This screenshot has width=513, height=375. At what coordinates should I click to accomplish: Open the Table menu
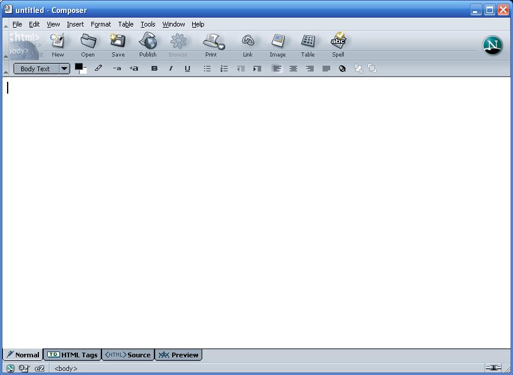(126, 24)
